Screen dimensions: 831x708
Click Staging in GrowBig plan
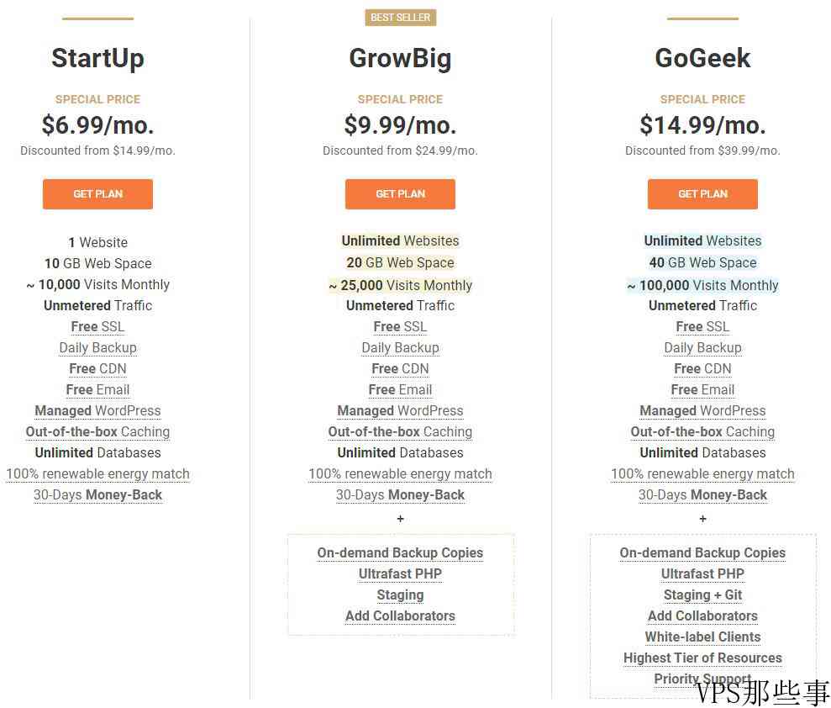pos(400,595)
